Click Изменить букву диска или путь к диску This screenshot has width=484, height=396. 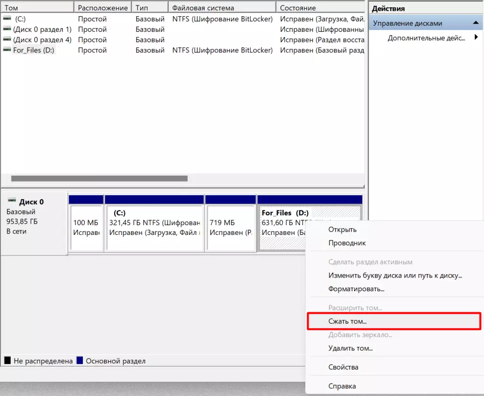[395, 276]
